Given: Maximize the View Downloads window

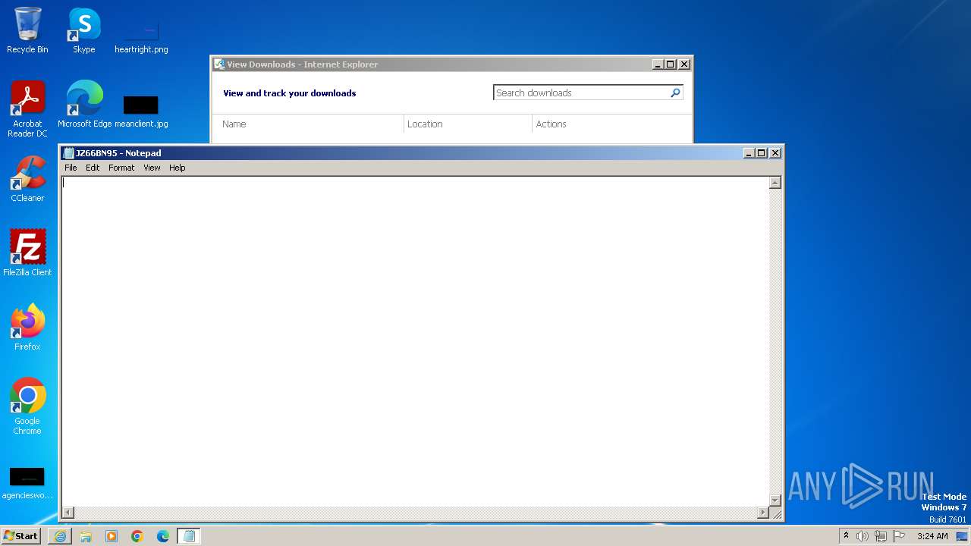Looking at the screenshot, I should pos(671,64).
